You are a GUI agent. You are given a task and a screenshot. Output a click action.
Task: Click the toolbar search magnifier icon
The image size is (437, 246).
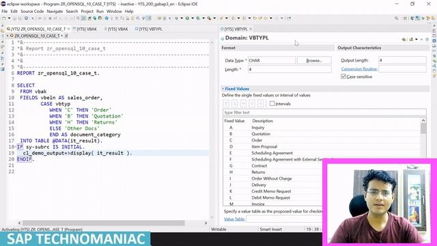pos(396,18)
